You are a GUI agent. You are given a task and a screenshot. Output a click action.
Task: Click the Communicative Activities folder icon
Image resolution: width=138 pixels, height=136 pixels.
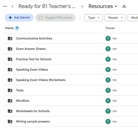click(x=10, y=39)
